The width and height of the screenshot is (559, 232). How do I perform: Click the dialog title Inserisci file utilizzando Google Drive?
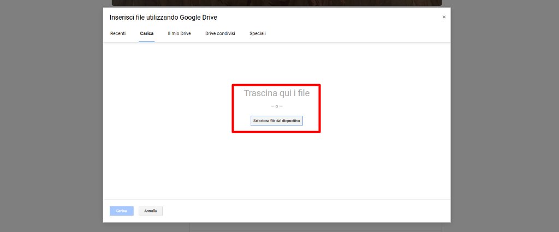click(163, 17)
